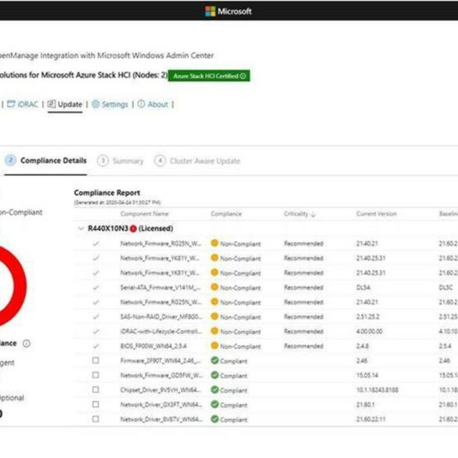Select the Compliance Details step
458x458 pixels.
(x=45, y=160)
